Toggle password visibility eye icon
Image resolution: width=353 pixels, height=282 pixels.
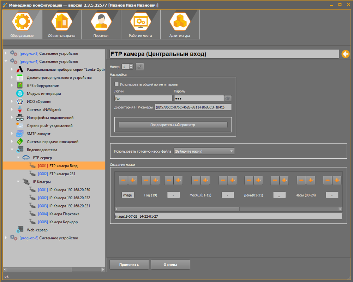(228, 99)
